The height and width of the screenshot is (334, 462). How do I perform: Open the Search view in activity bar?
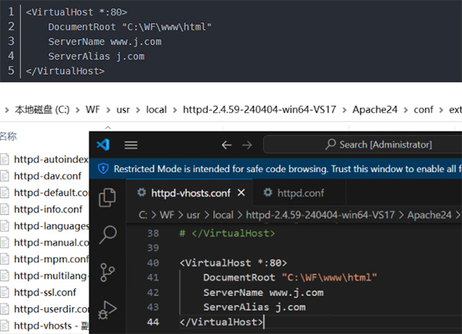pyautogui.click(x=108, y=234)
